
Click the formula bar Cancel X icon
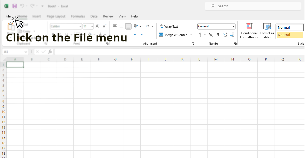[37, 52]
